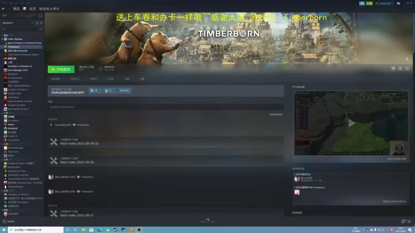The width and height of the screenshot is (415, 233).
Task: Open the 社区 community tab
Action: (x=33, y=9)
